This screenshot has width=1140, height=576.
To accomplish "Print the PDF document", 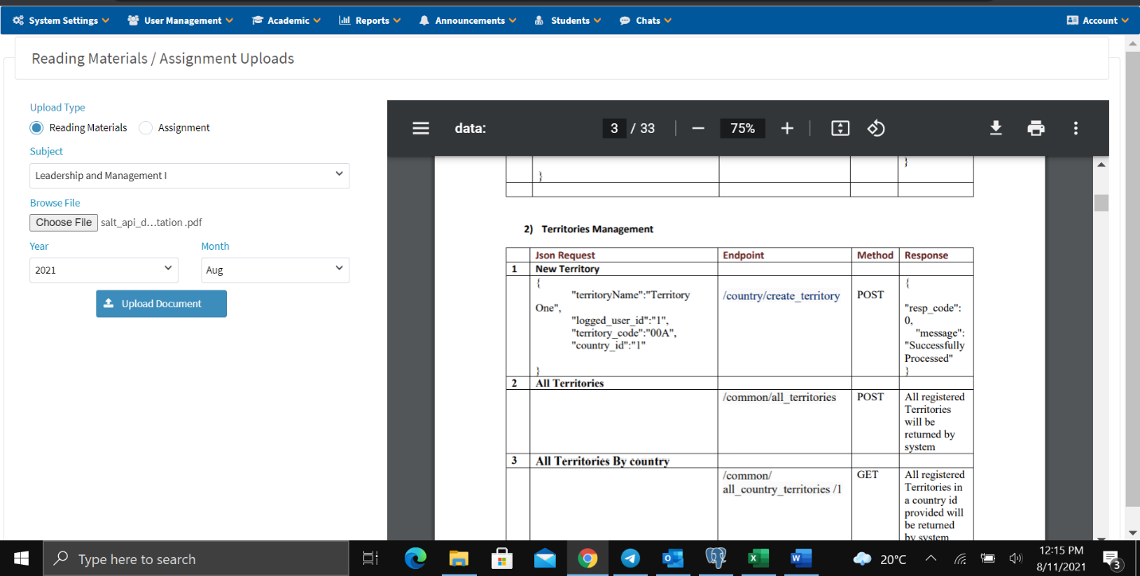I will click(1036, 128).
